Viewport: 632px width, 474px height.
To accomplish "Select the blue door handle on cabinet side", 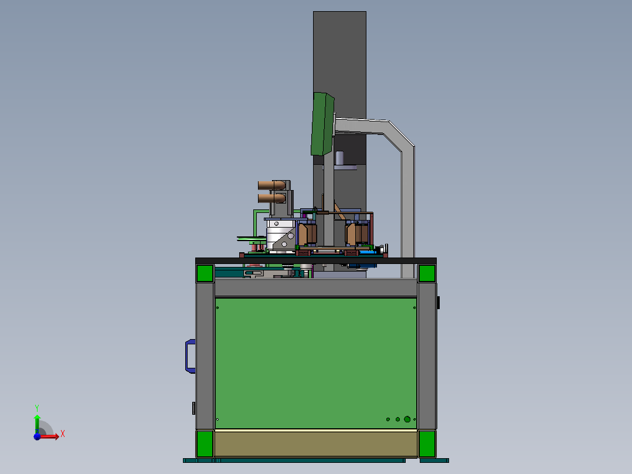I will 190,356.
